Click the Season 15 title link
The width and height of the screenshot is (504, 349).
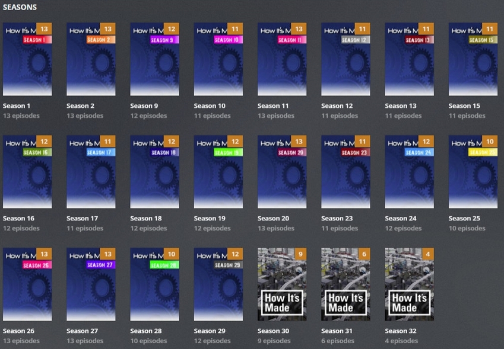[x=464, y=106]
